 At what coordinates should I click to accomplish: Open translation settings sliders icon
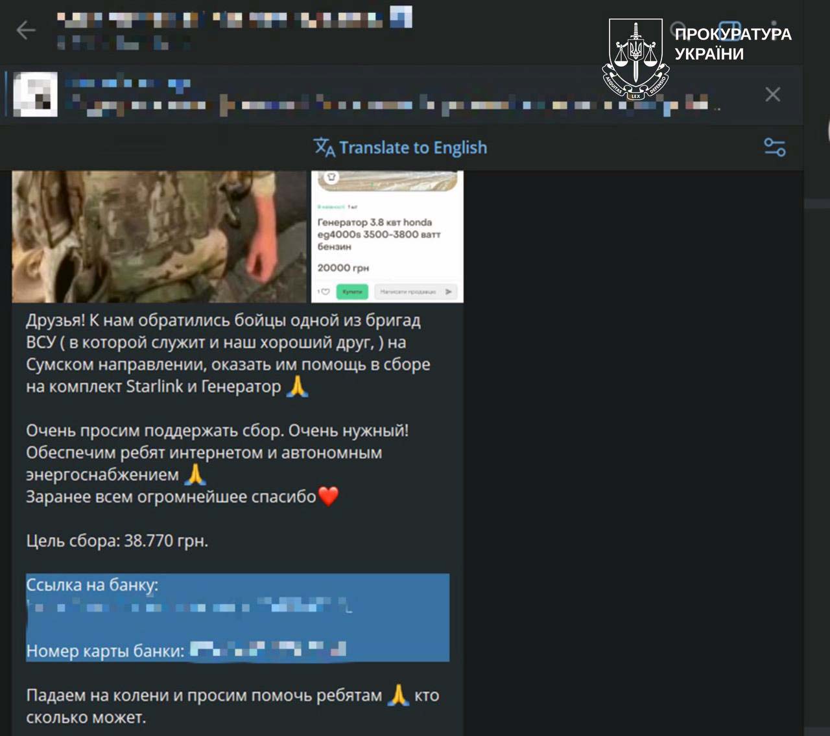775,148
